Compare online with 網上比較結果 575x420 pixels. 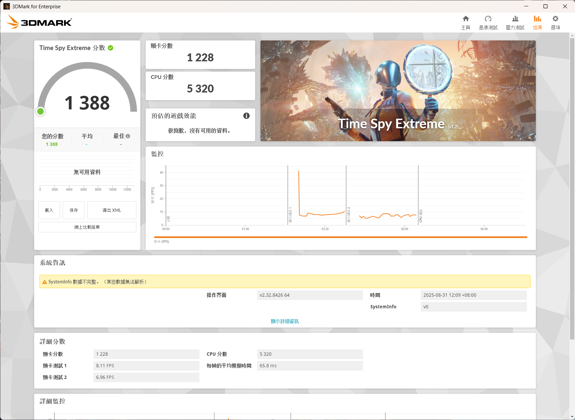coord(87,227)
